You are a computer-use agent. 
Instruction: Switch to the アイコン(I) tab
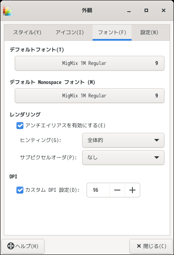coord(70,32)
